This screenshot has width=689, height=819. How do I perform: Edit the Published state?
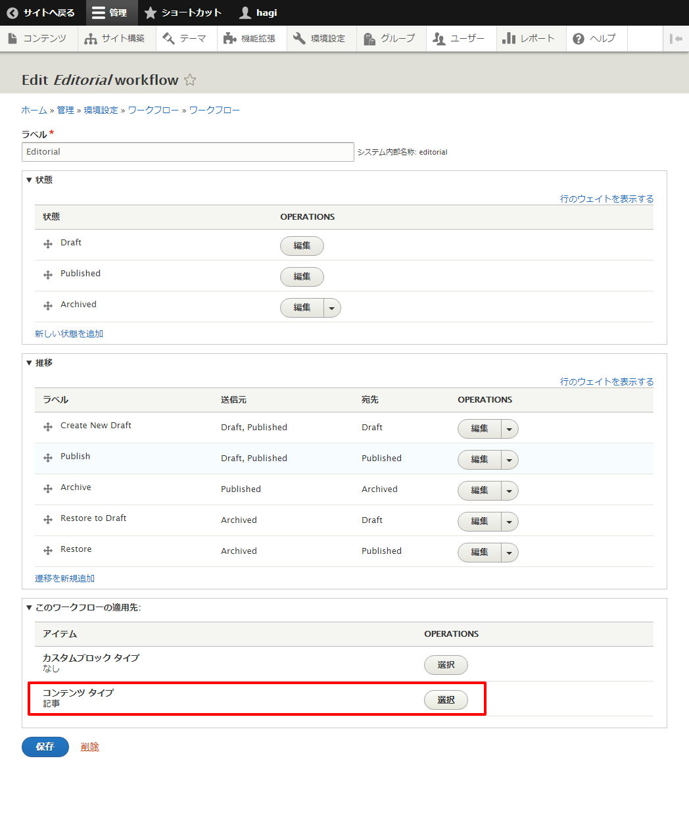(x=302, y=277)
